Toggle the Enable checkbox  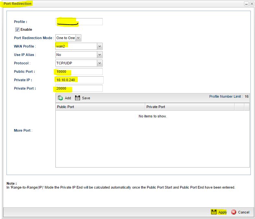click(x=17, y=29)
